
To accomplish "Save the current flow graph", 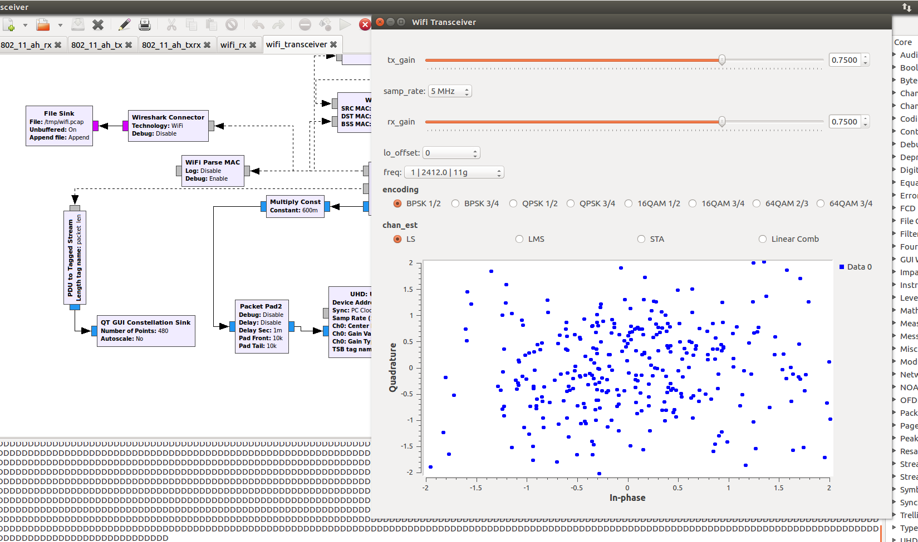I will point(77,24).
